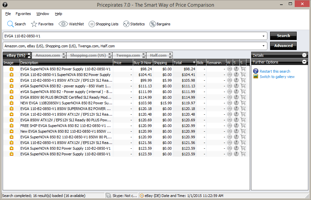Image resolution: width=311 pixels, height=200 pixels.
Task: Toggle watch eye for $111.99 item
Action: pos(229,92)
